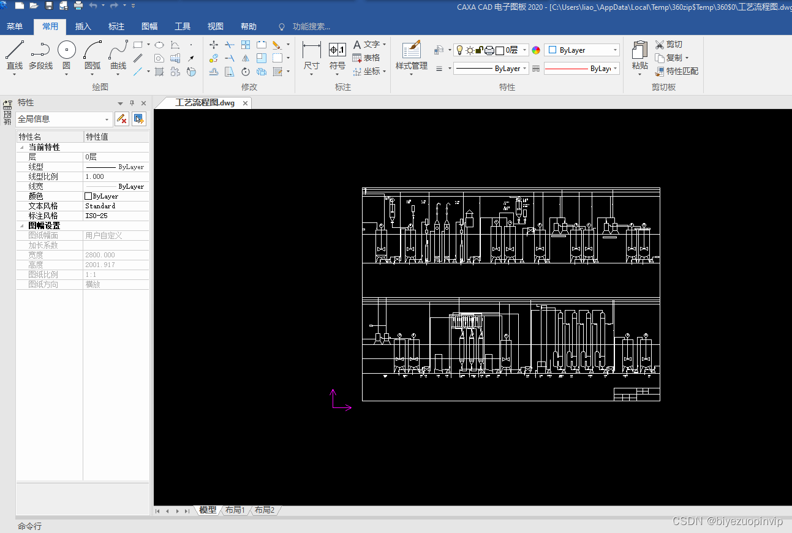This screenshot has width=792, height=533.
Task: Click the 表格 table button
Action: click(x=366, y=58)
